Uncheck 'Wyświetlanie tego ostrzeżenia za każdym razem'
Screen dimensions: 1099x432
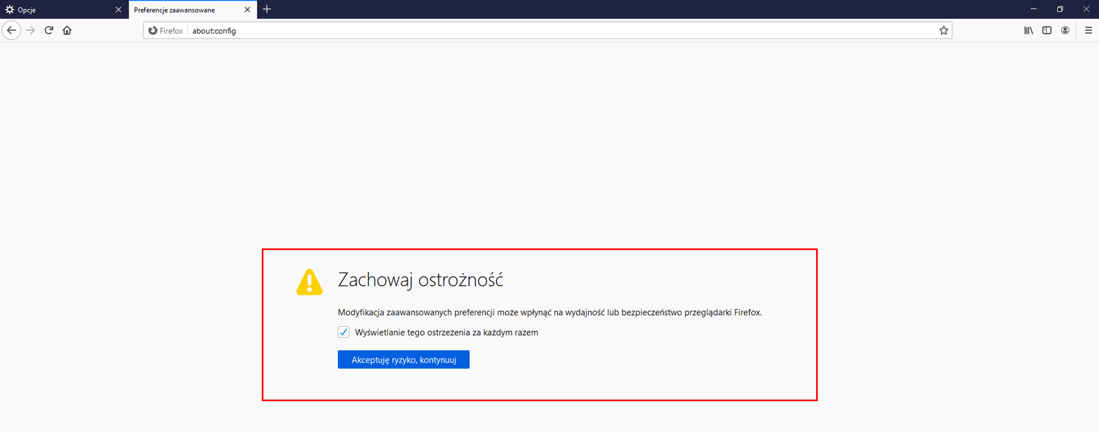point(343,332)
